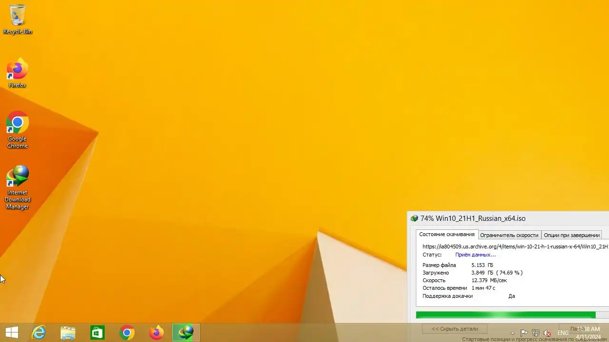Click the IDM icon in download window title
Screen dimensions: 609x342
pos(414,218)
